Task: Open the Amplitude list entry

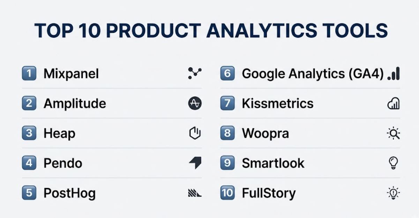Action: [x=112, y=103]
